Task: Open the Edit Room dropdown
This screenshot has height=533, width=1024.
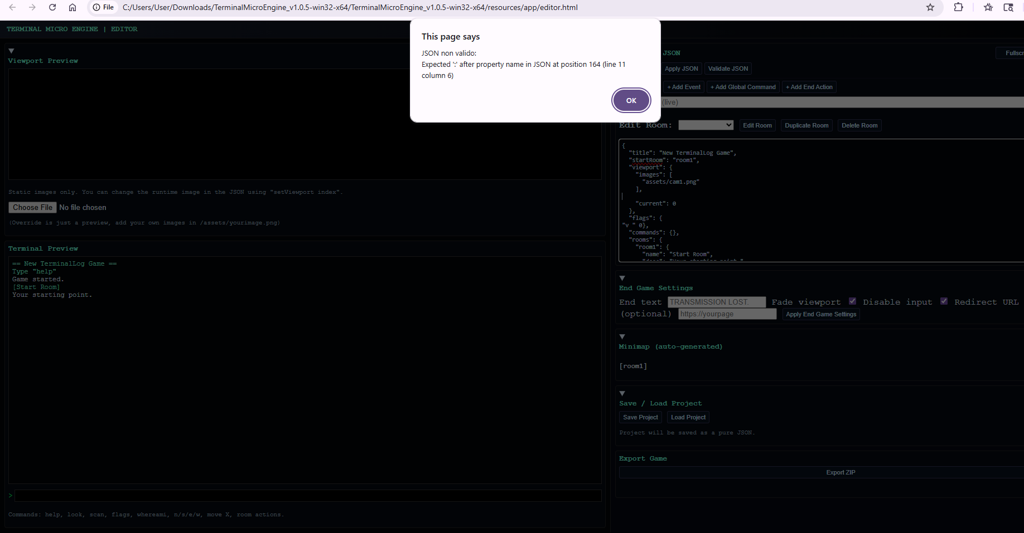Action: point(706,125)
